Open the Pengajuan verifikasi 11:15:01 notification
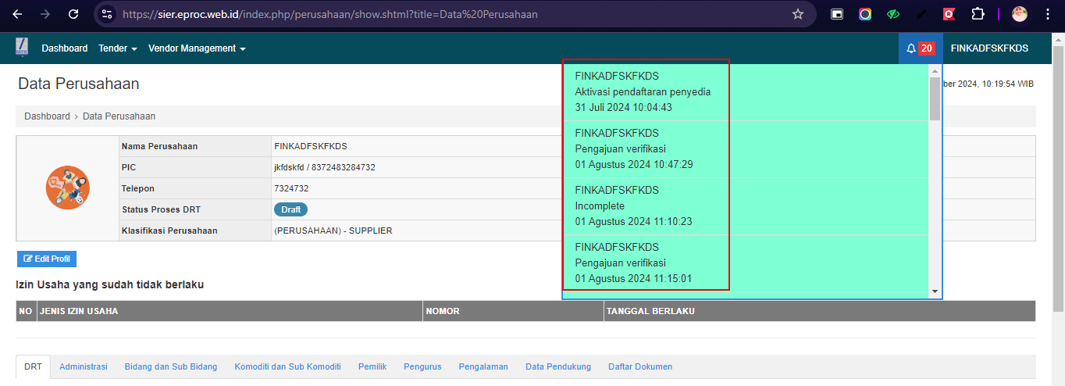Screen dimensions: 1065x386 (746, 263)
